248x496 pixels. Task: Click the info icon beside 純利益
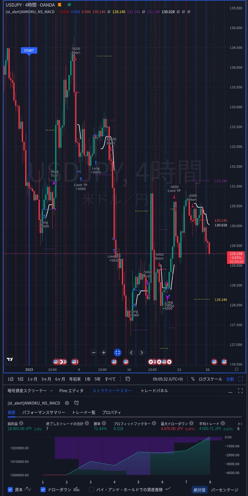tap(21, 424)
